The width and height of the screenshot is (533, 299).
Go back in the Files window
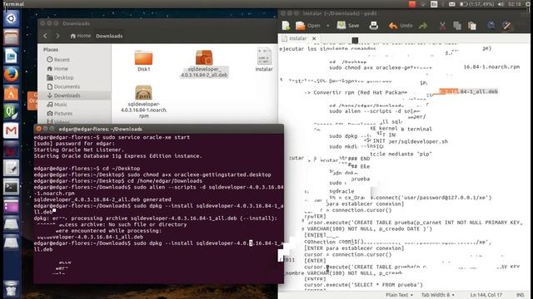point(45,36)
